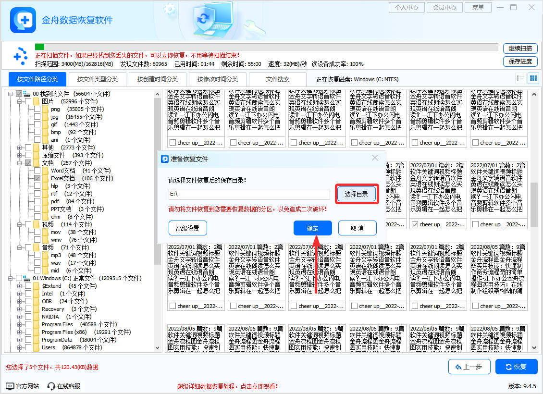
Task: Collapse the 音频 tree node
Action: [19, 247]
